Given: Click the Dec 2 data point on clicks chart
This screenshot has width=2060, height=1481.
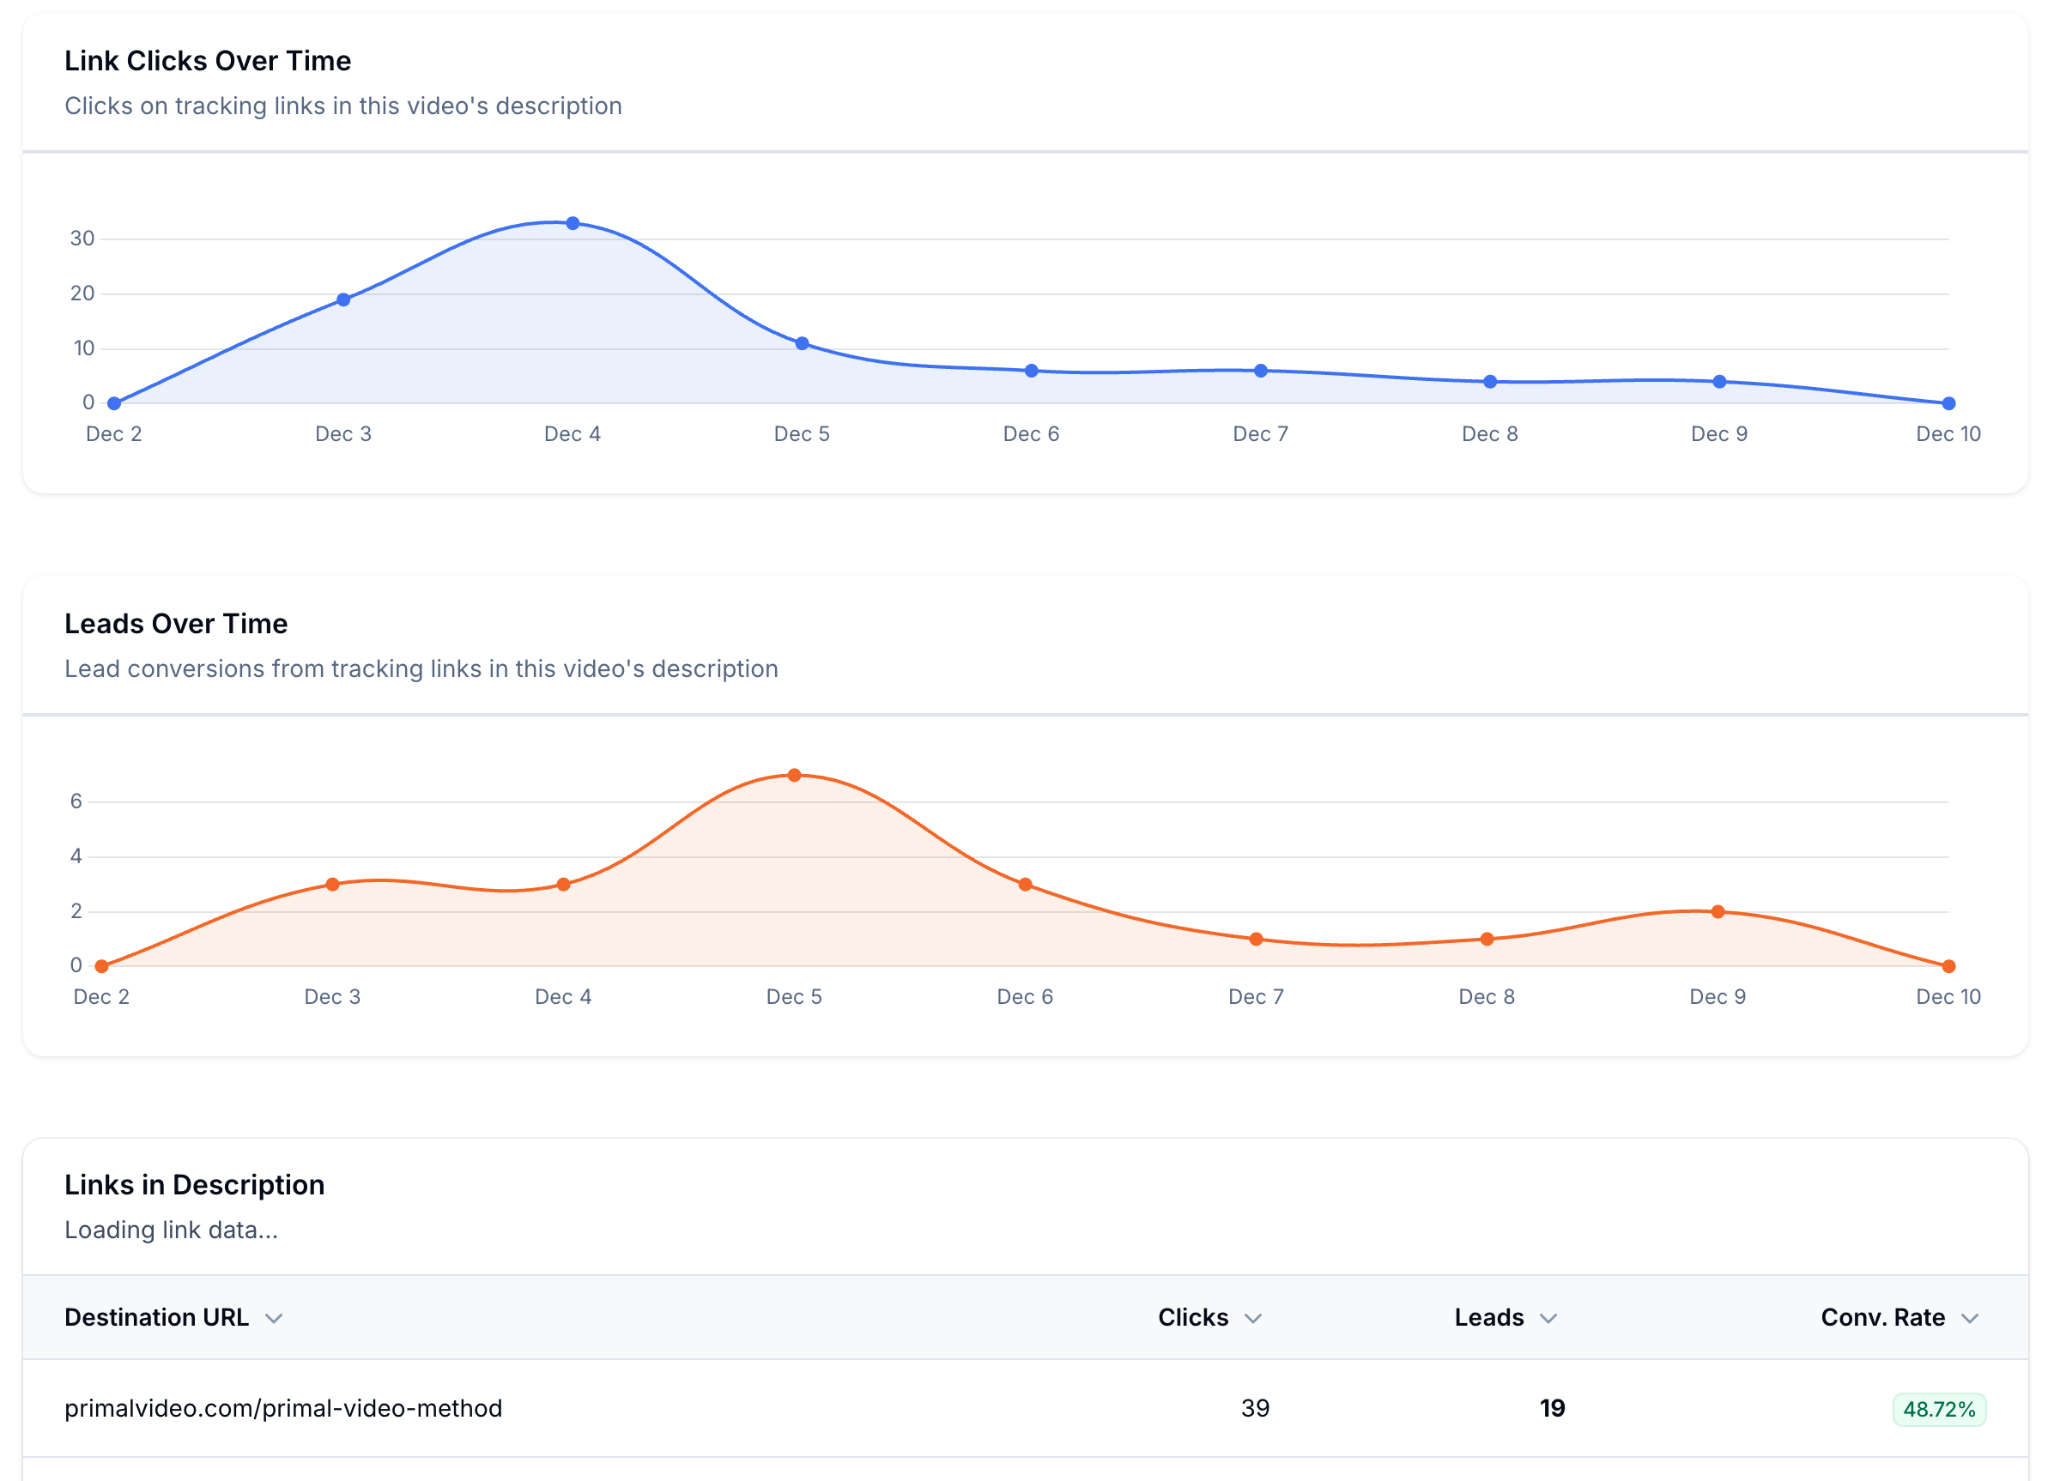Looking at the screenshot, I should pos(112,402).
